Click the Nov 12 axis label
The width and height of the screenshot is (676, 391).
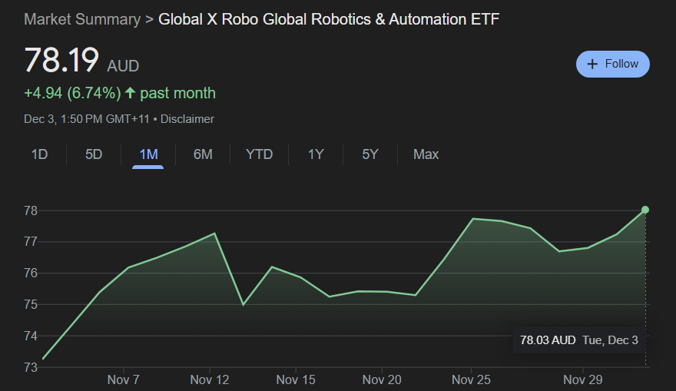click(x=210, y=379)
